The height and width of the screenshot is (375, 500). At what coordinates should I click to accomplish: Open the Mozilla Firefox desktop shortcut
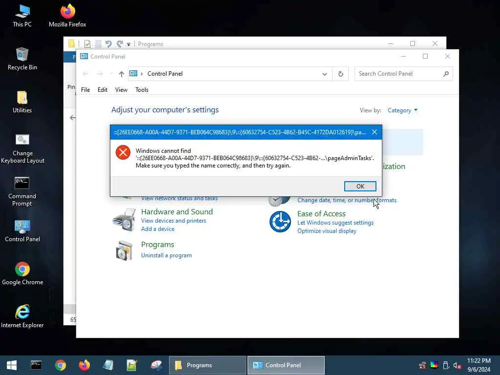point(67,15)
